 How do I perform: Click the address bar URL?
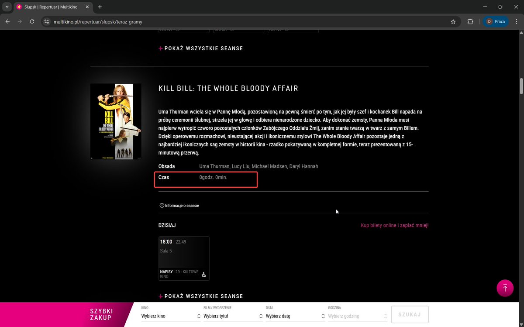point(98,21)
